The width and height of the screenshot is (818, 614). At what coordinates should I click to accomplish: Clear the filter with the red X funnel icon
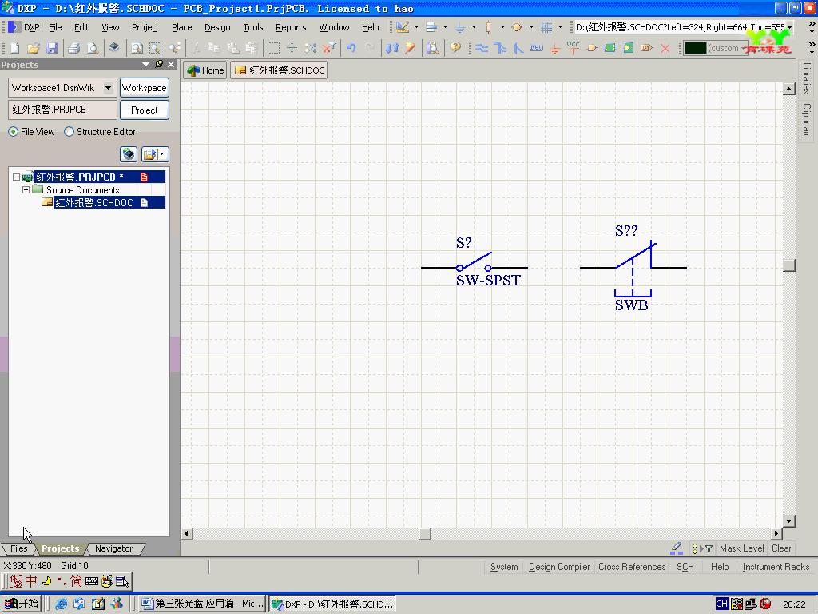click(x=329, y=48)
